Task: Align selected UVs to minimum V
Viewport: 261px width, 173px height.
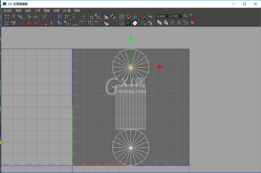Action: (x=75, y=23)
